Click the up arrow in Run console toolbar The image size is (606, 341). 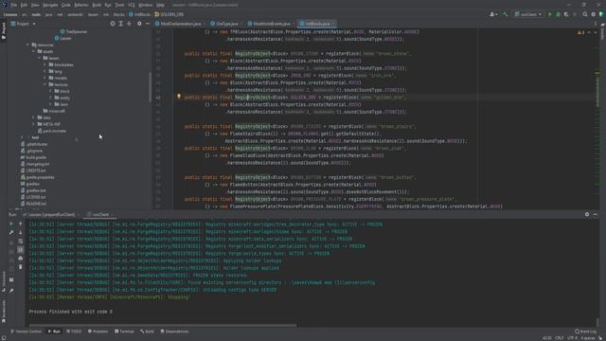click(21, 224)
